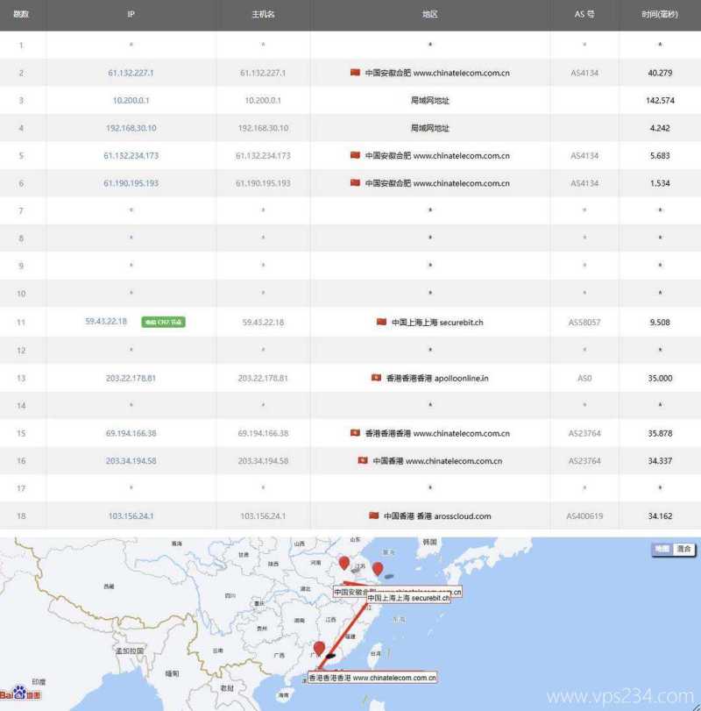
Task: Open IP link 61.132.227.1
Action: (x=131, y=73)
